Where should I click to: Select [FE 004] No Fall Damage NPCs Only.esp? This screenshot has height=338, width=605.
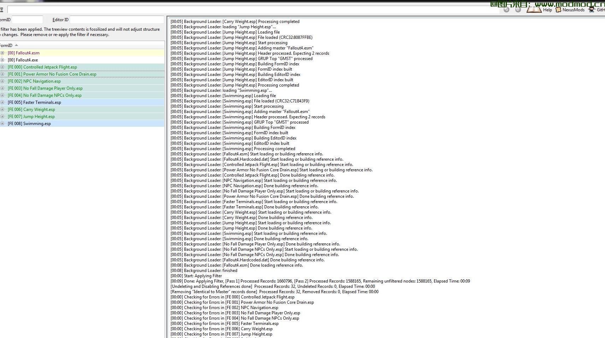(x=82, y=95)
